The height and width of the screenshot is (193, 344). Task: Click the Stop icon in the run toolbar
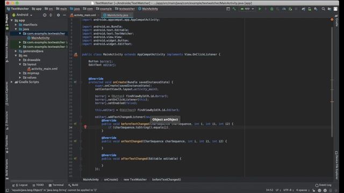pos(296,9)
